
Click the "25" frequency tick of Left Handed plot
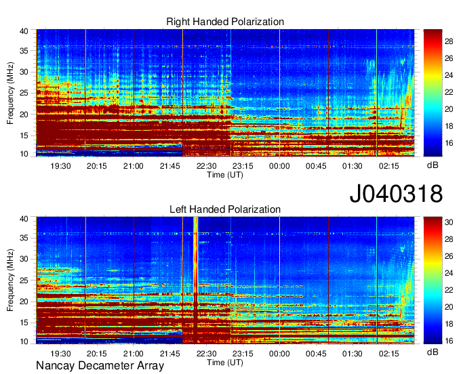(24, 280)
